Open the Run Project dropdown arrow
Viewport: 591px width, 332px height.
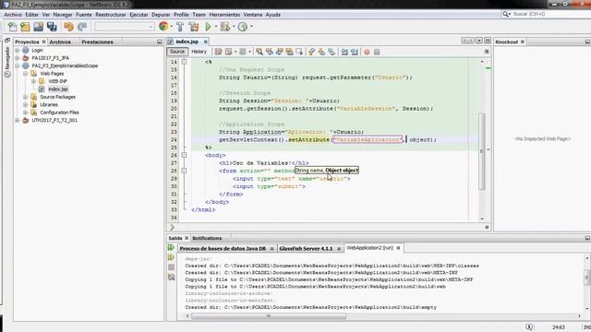coord(216,27)
